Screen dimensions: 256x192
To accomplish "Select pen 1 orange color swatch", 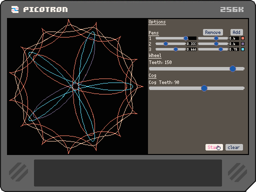I will pos(243,38).
